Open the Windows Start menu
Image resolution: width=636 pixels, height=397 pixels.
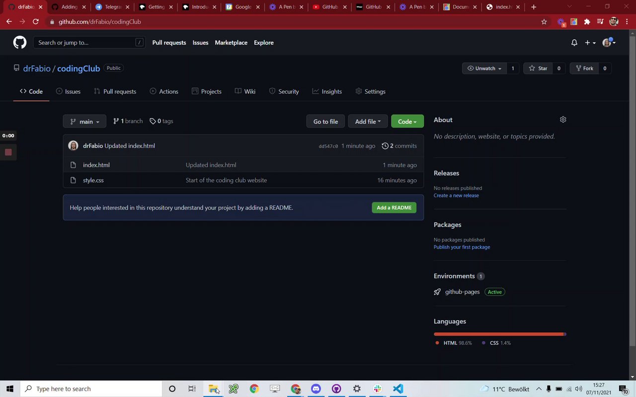[x=9, y=389]
